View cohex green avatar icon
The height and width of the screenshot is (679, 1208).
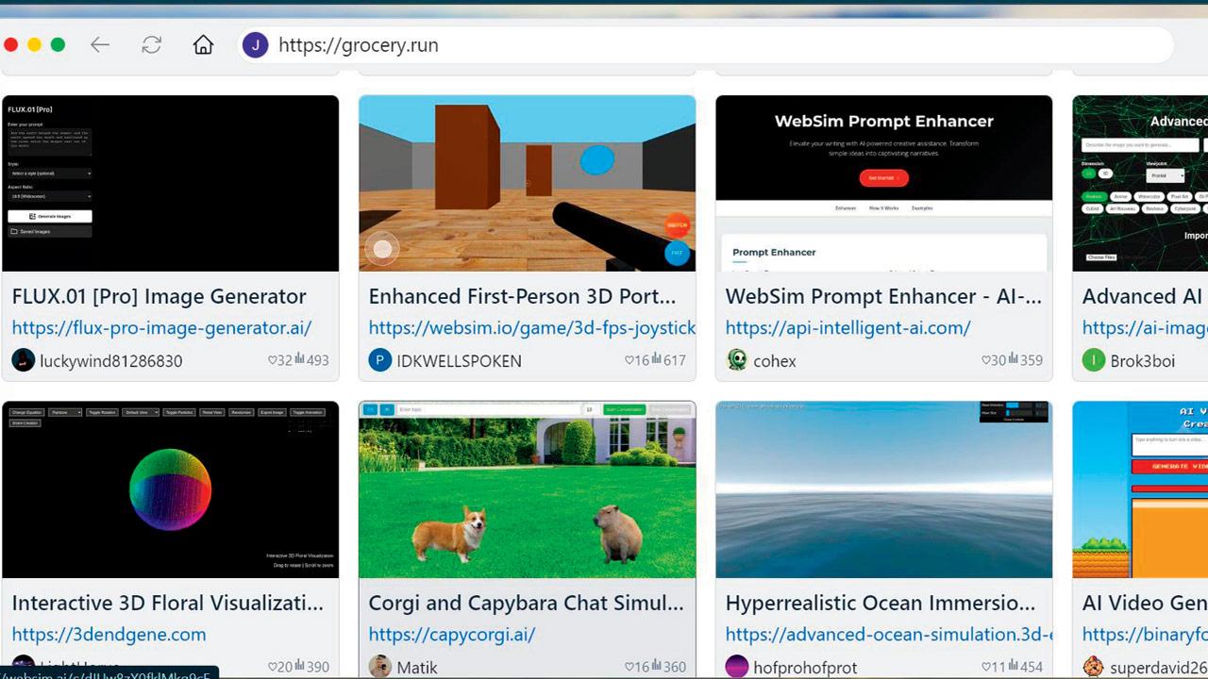737,360
